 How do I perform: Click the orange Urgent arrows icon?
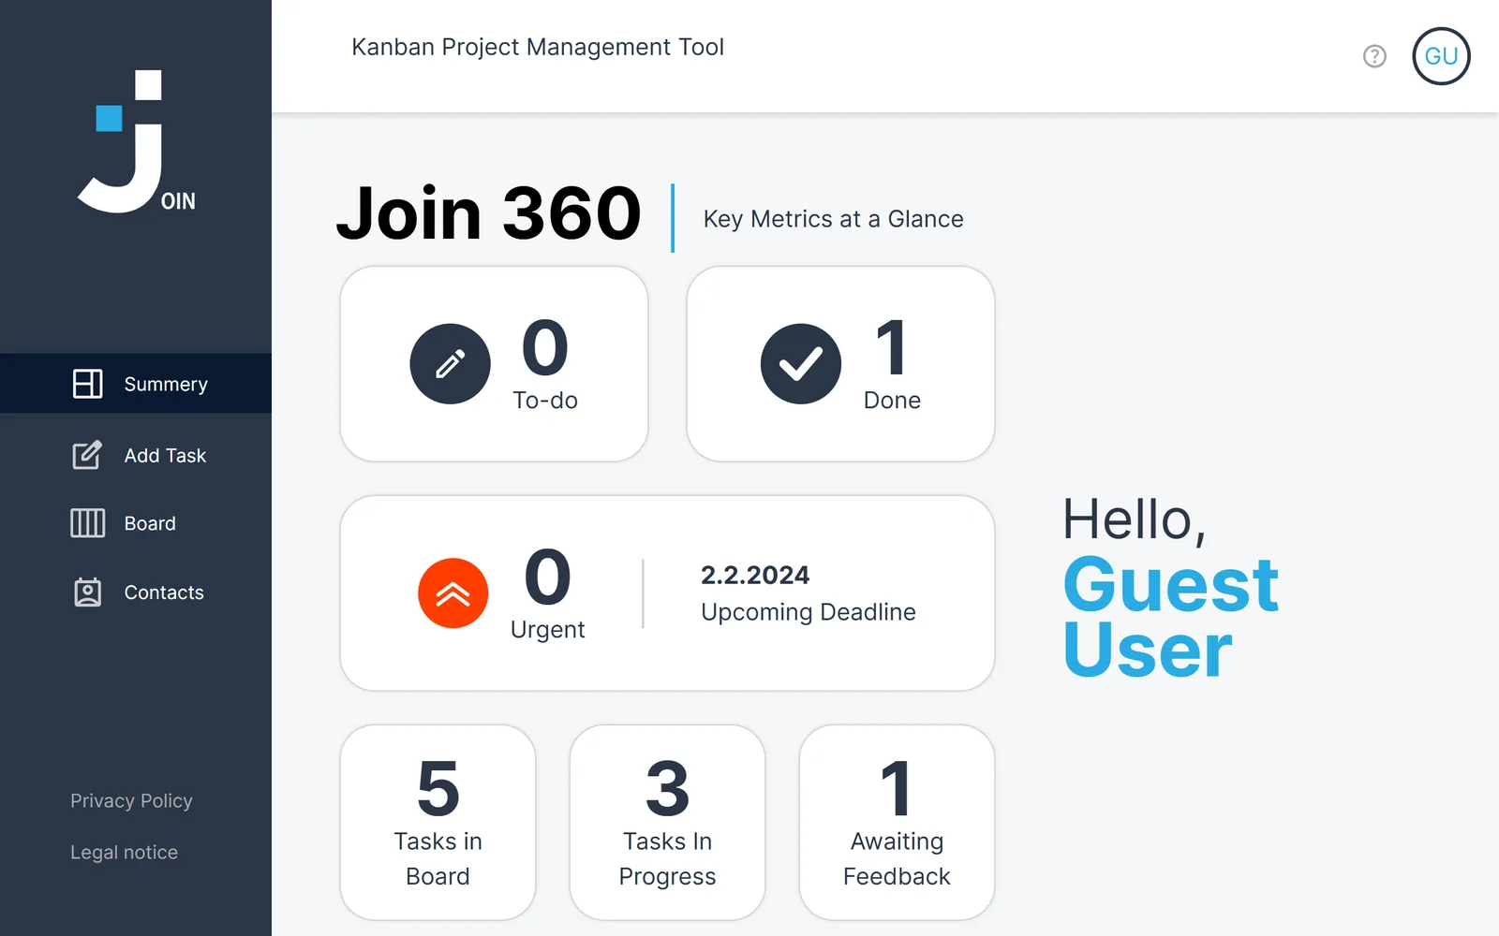(x=453, y=593)
